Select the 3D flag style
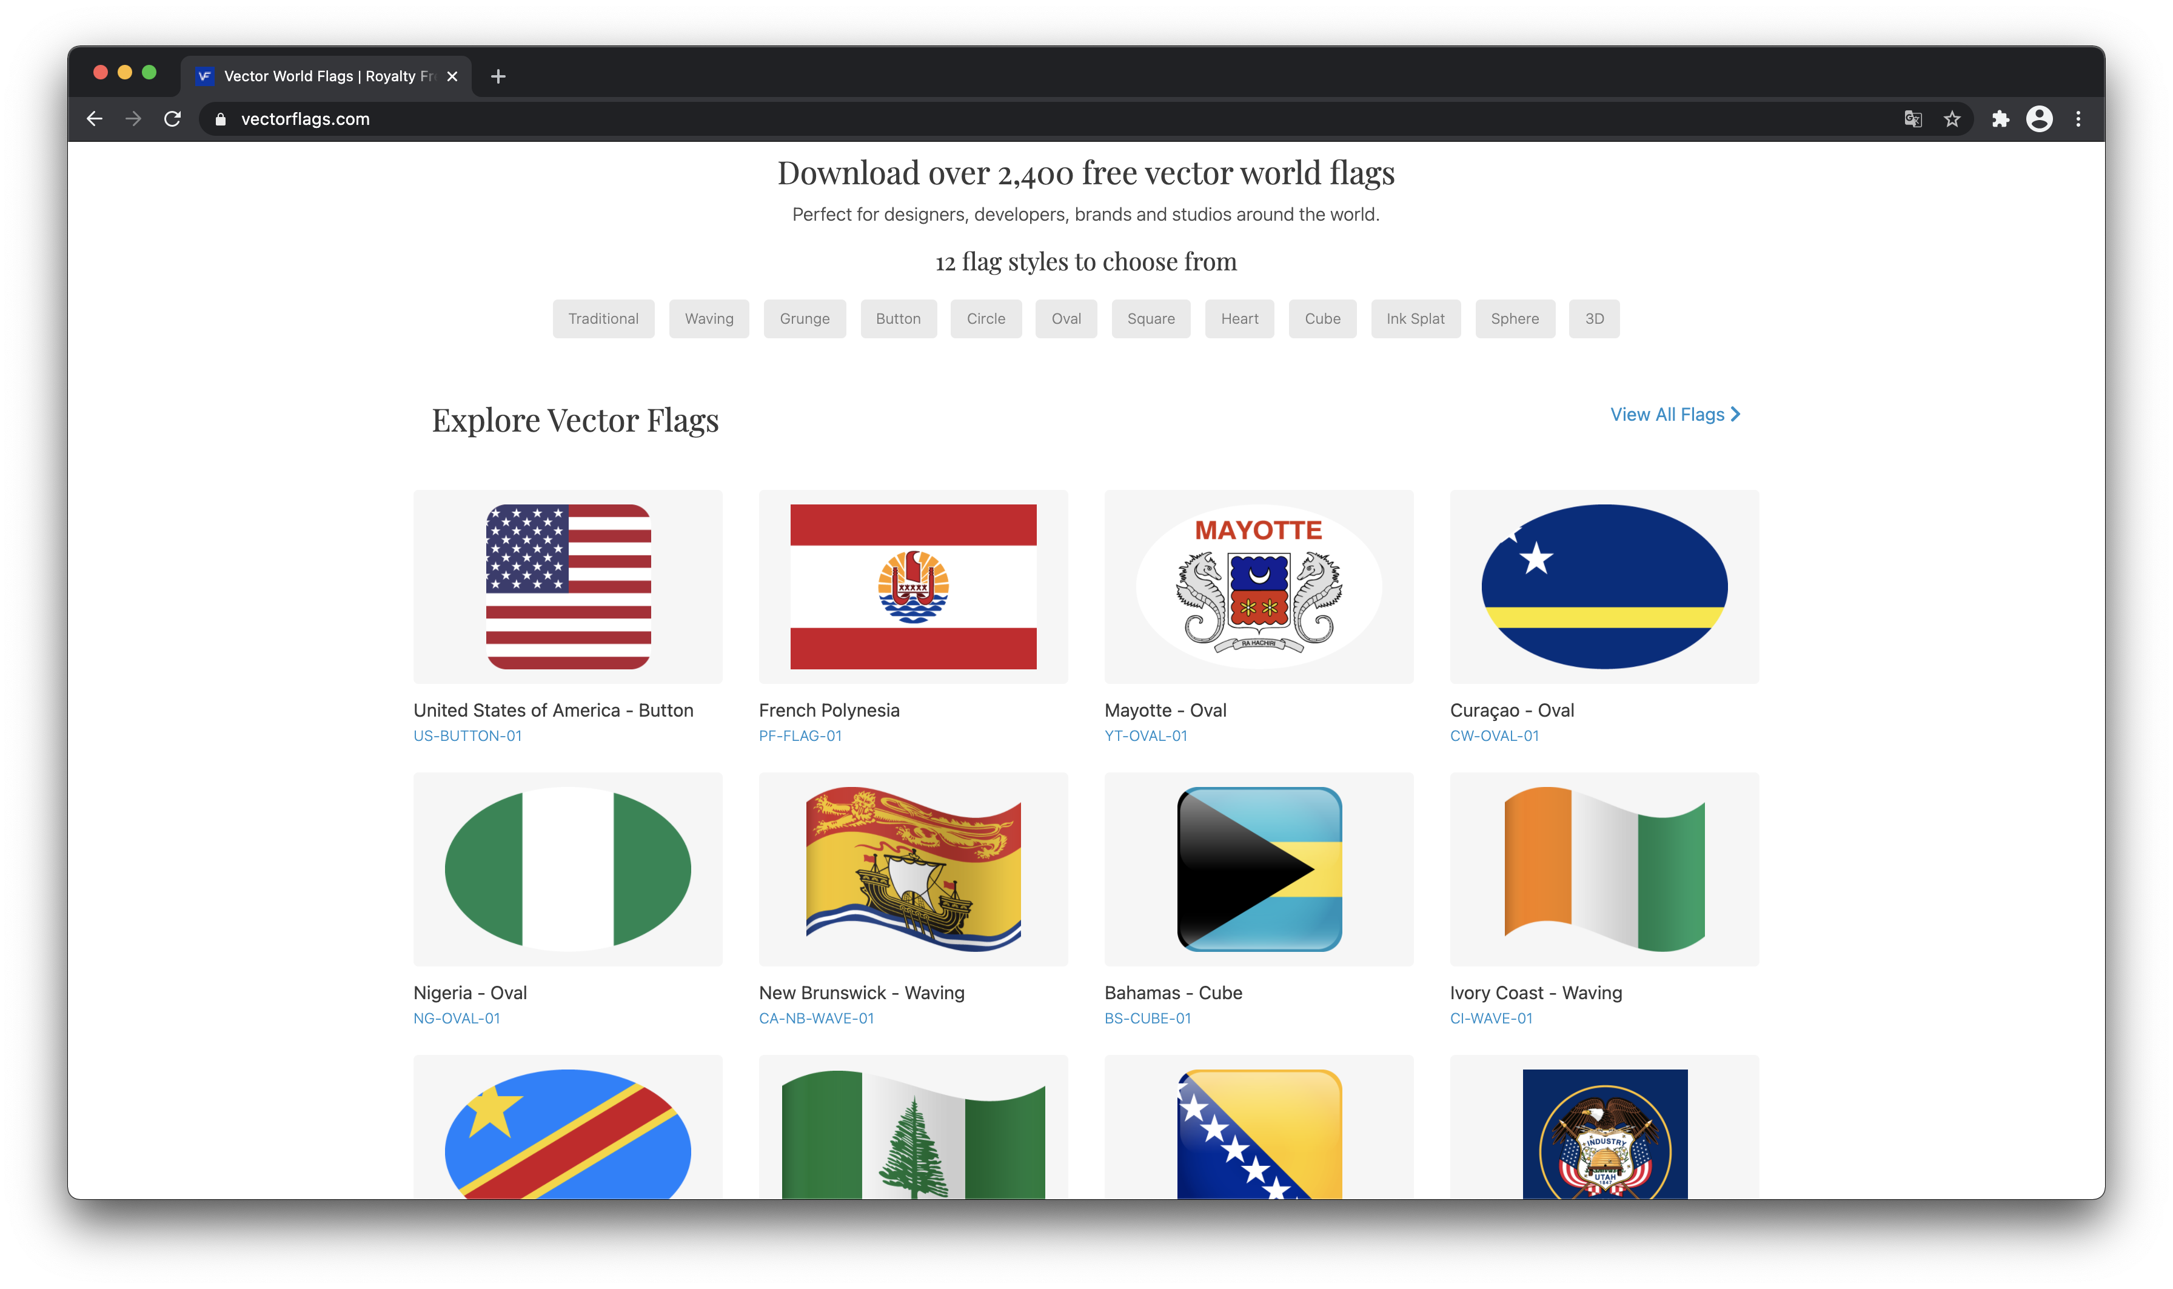Screen dimensions: 2173x1289 (1594, 319)
